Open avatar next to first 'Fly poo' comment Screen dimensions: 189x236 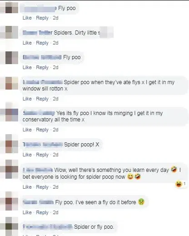click(12, 8)
